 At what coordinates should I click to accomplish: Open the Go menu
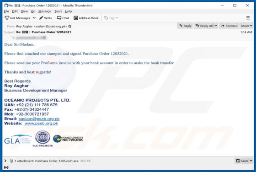[x=33, y=11]
